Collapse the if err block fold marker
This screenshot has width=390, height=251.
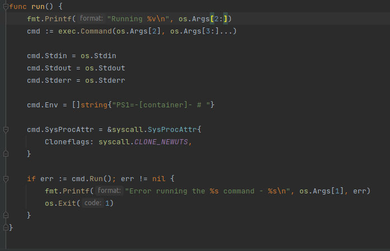point(6,179)
